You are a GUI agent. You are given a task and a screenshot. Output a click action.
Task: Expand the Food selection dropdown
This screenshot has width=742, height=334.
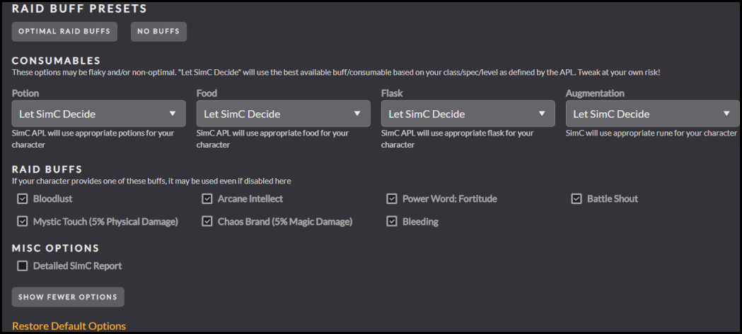pyautogui.click(x=283, y=114)
